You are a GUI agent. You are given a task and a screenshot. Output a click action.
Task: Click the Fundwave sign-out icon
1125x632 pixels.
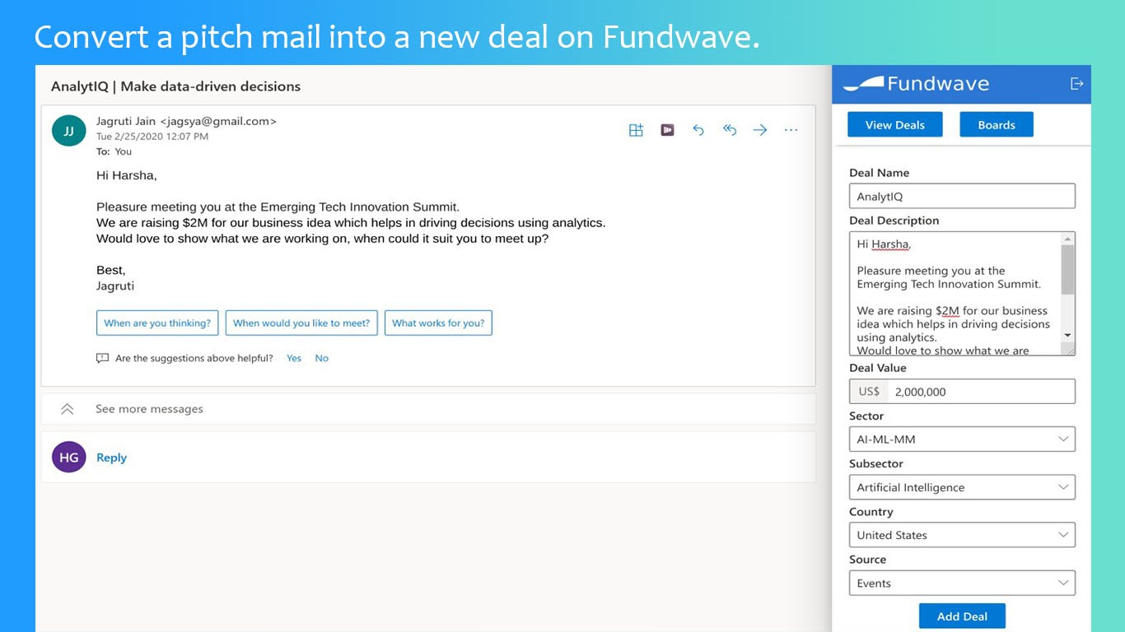[1076, 83]
